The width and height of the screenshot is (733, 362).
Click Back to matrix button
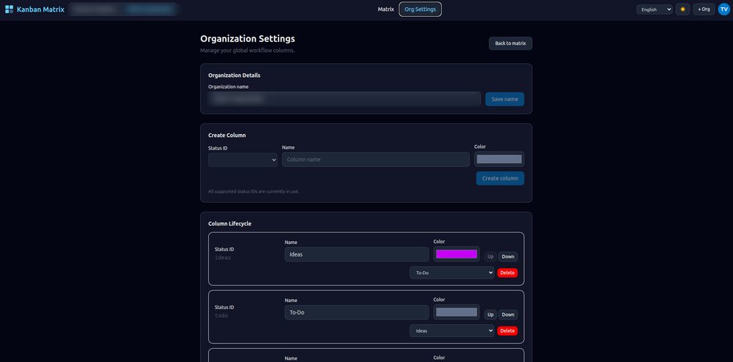(x=510, y=43)
